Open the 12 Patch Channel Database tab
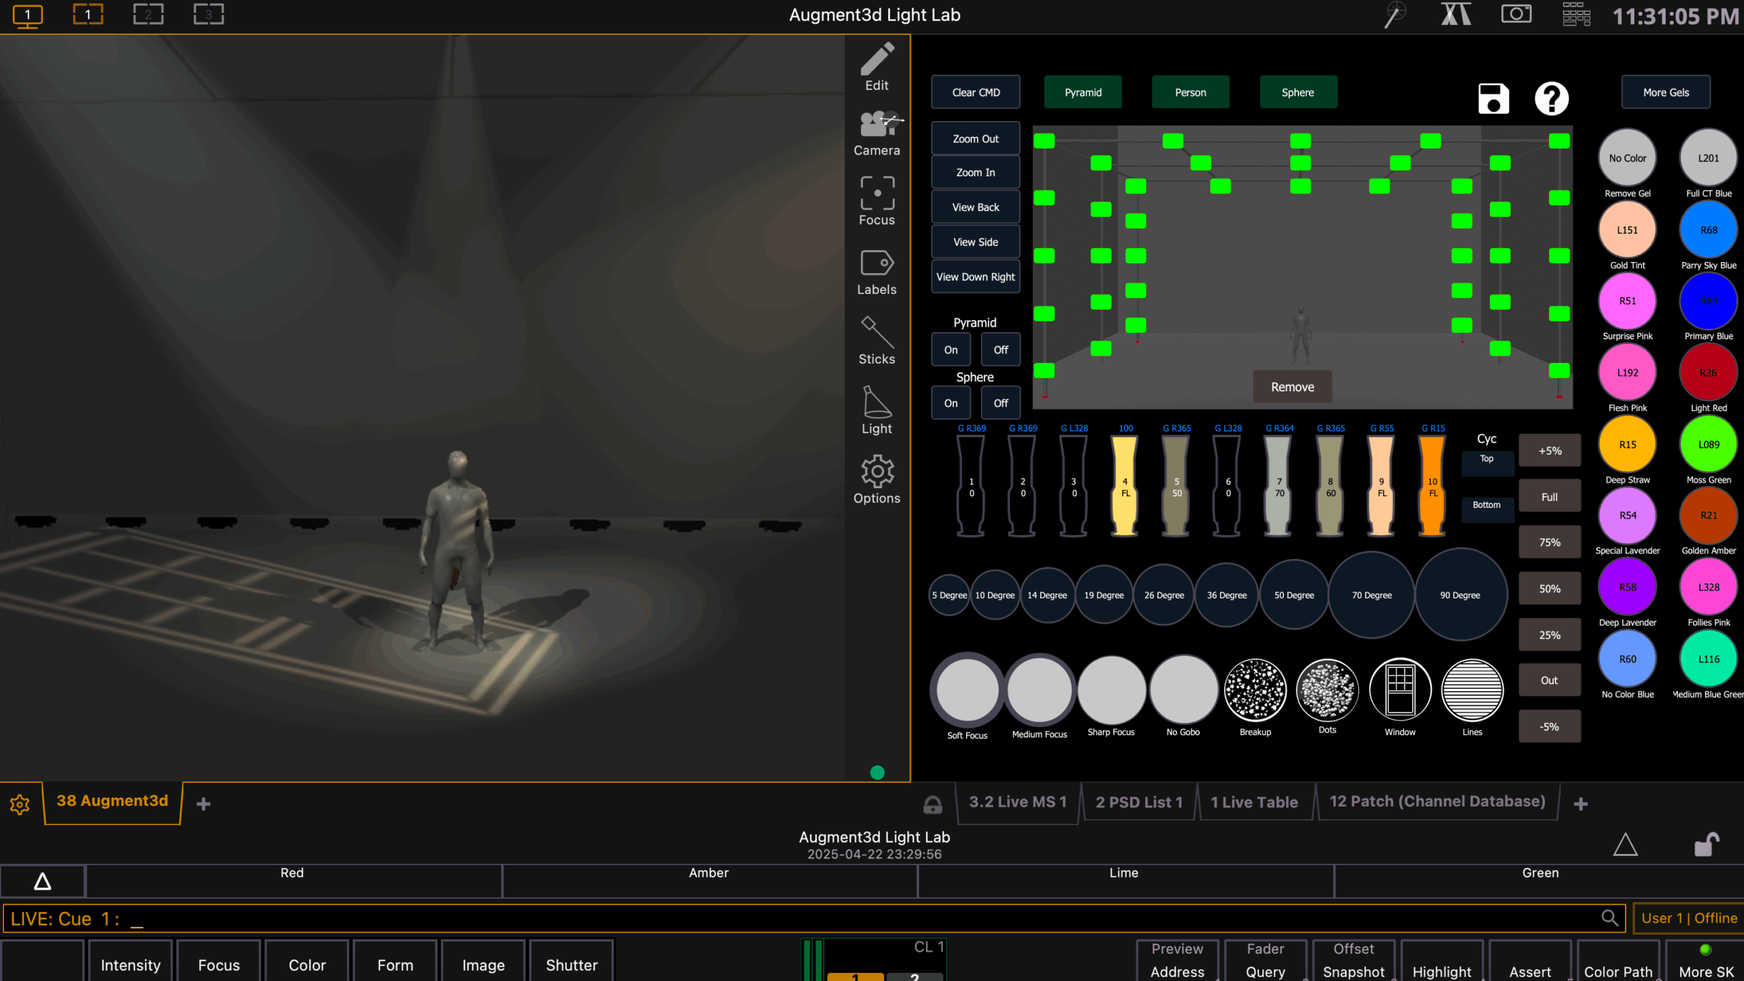Image resolution: width=1744 pixels, height=981 pixels. (1437, 801)
